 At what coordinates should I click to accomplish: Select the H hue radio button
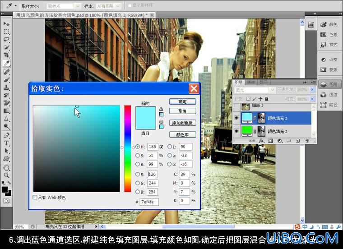pyautogui.click(x=138, y=147)
